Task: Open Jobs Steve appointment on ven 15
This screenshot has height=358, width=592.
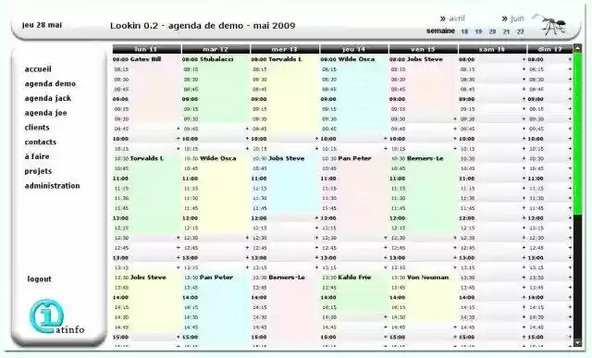Action: click(425, 59)
